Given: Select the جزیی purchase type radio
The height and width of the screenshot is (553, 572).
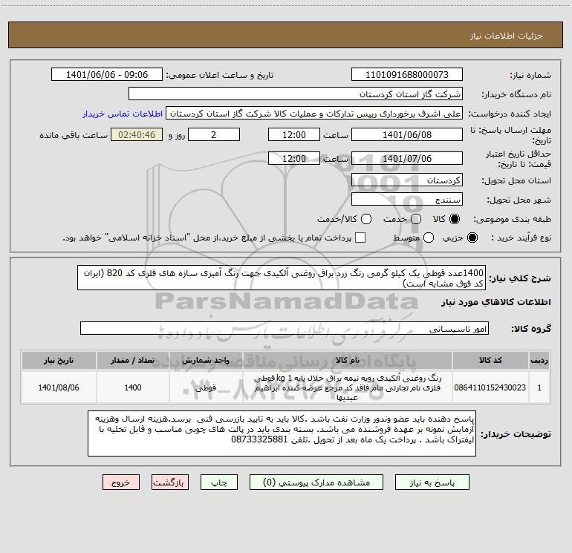Looking at the screenshot, I should click(472, 238).
